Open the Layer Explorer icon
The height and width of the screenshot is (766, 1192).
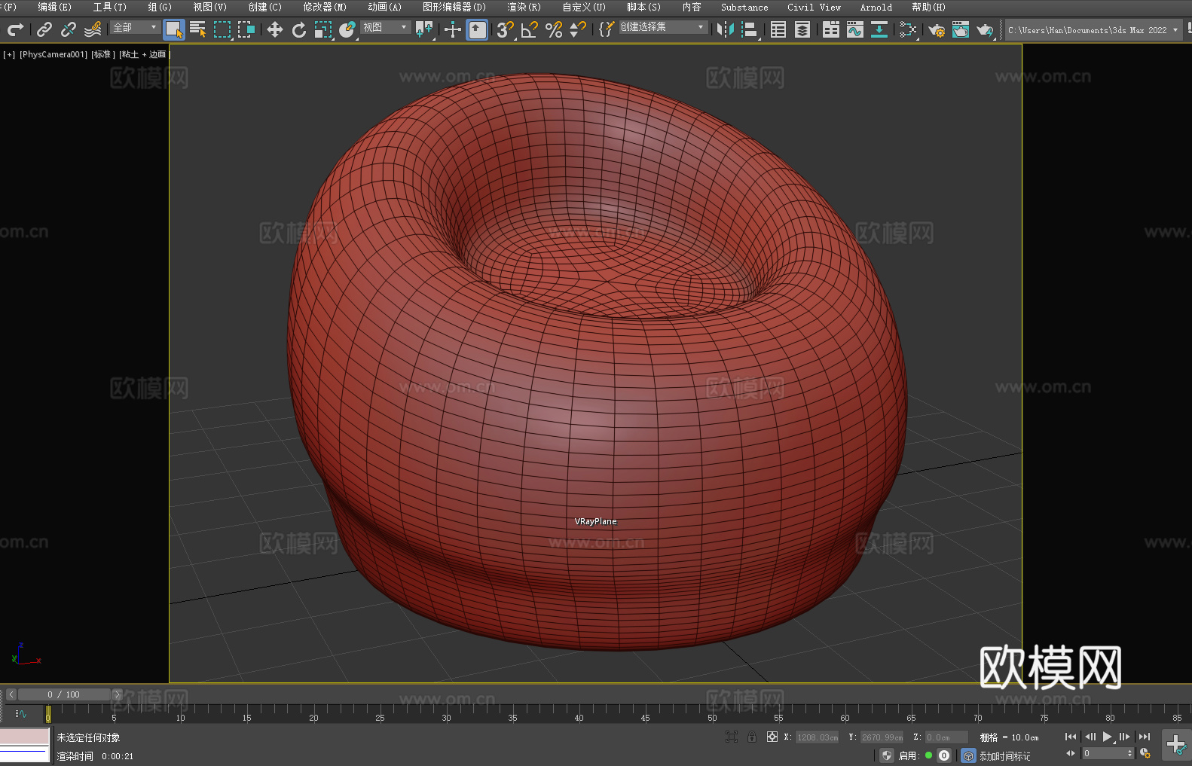pos(802,29)
